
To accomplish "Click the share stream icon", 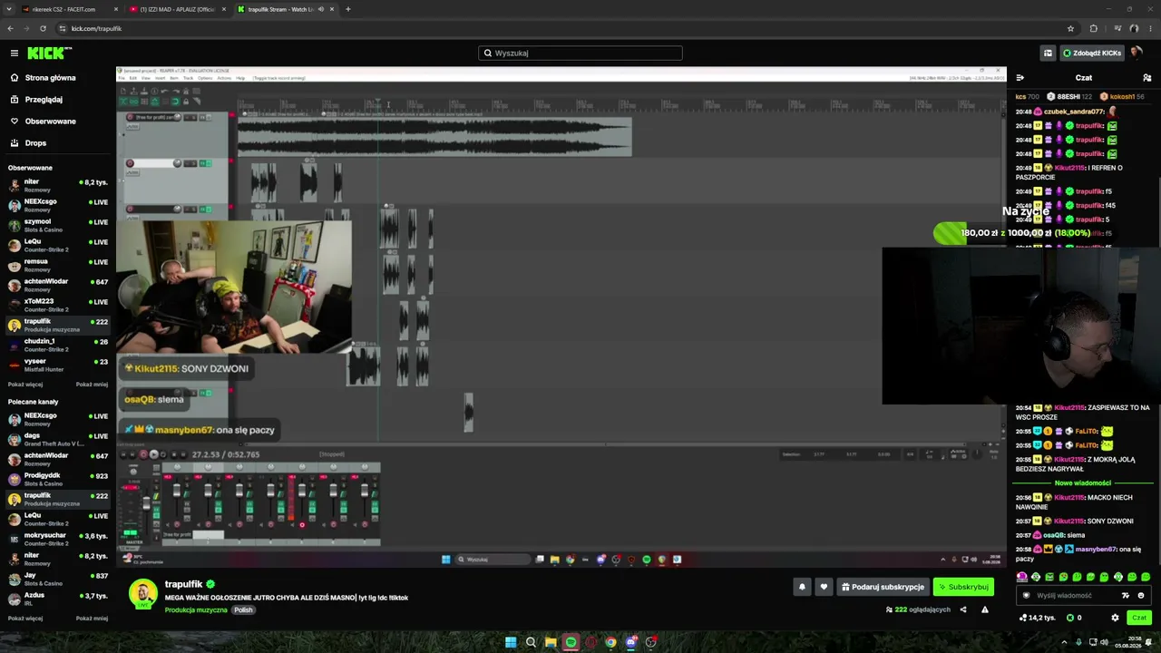I will 963,609.
